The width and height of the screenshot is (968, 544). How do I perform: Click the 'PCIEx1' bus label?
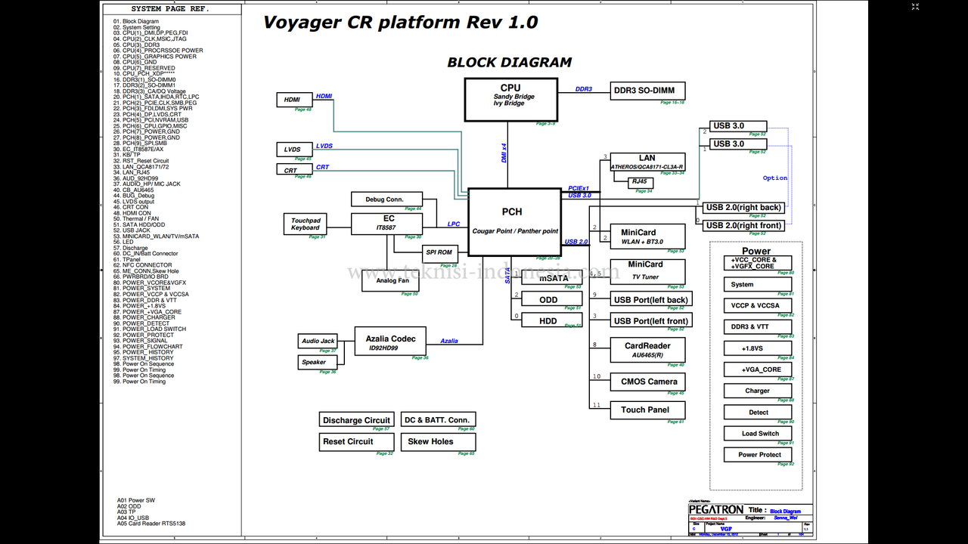pyautogui.click(x=579, y=188)
